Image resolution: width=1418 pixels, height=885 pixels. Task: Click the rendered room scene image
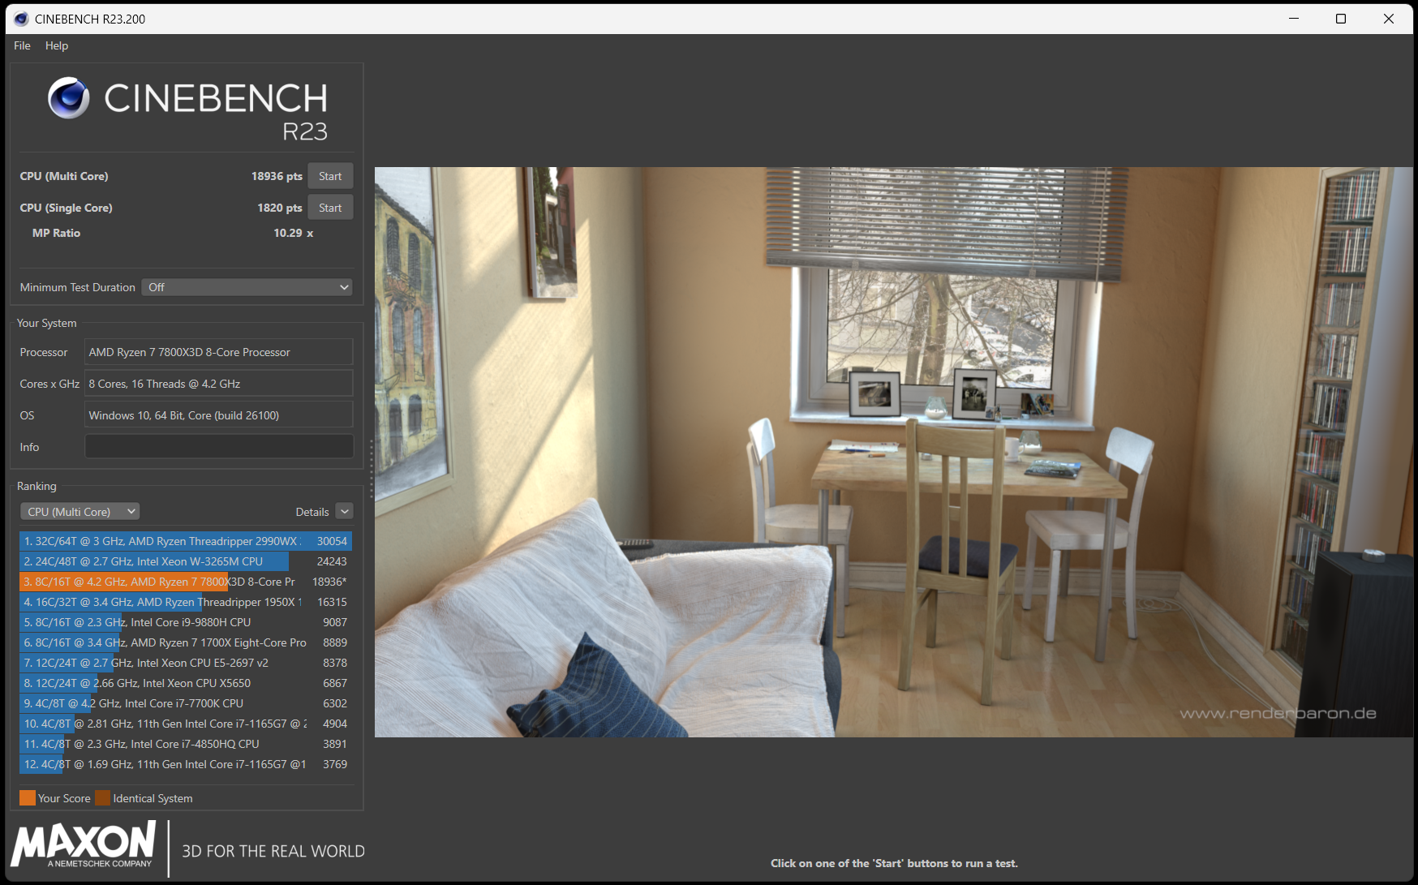893,452
